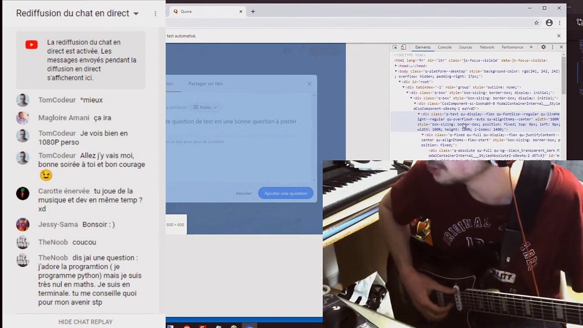Collapse the ModalContainerInternal div node
583x328 pixels.
(415, 103)
